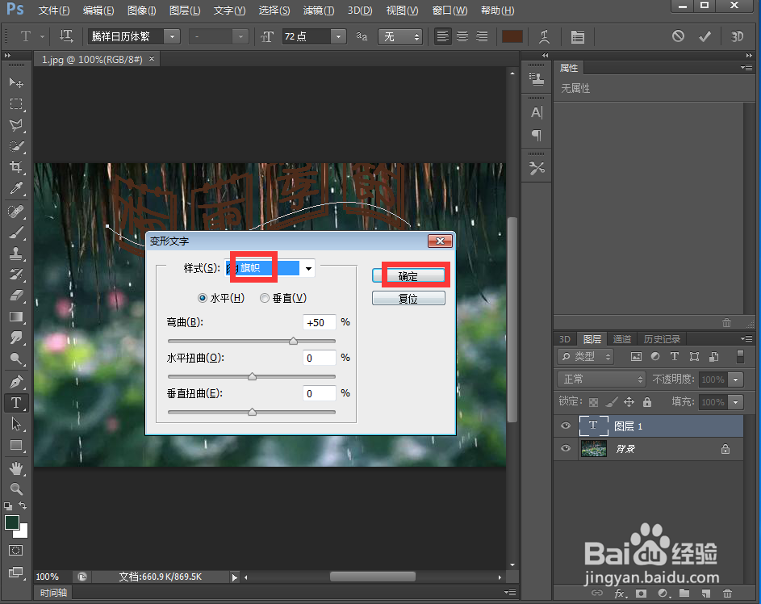Hide the 背景 layer visibility
This screenshot has height=604, width=761.
[x=566, y=448]
